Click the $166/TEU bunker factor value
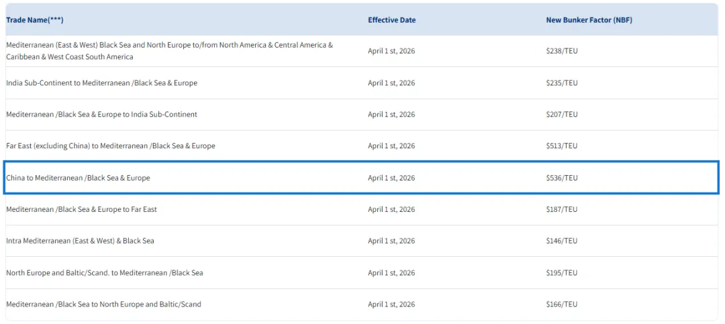 561,305
